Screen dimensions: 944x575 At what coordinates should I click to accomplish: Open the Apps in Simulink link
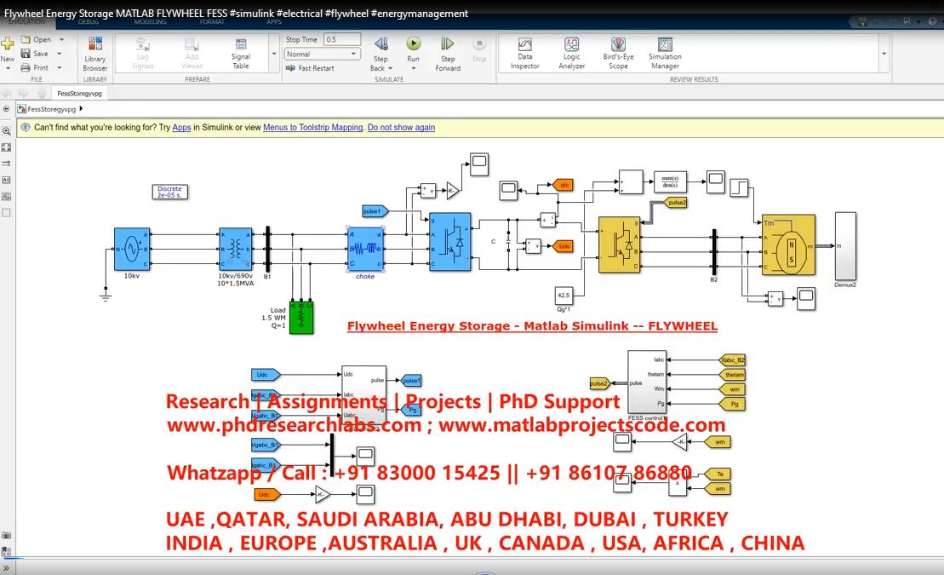(181, 127)
